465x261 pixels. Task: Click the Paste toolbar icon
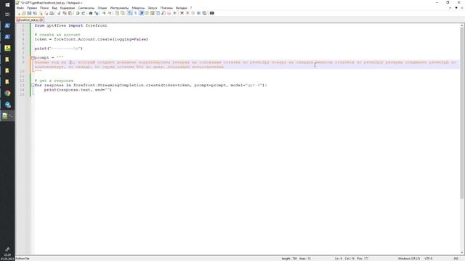(x=70, y=13)
